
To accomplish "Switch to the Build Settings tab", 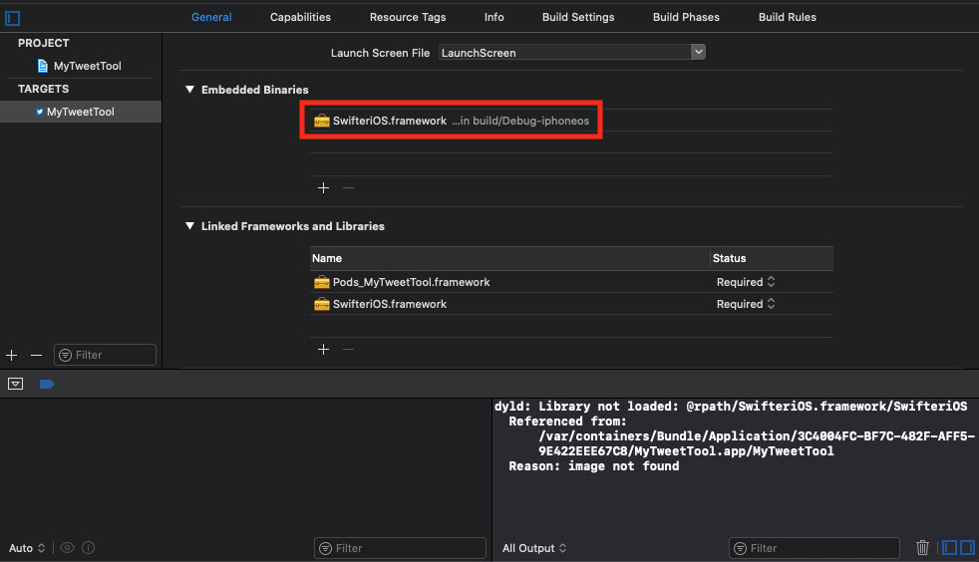I will click(x=578, y=17).
